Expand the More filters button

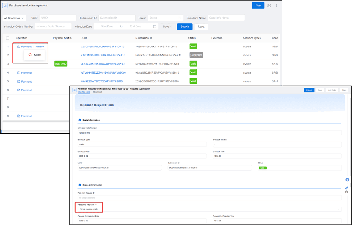pos(167,26)
